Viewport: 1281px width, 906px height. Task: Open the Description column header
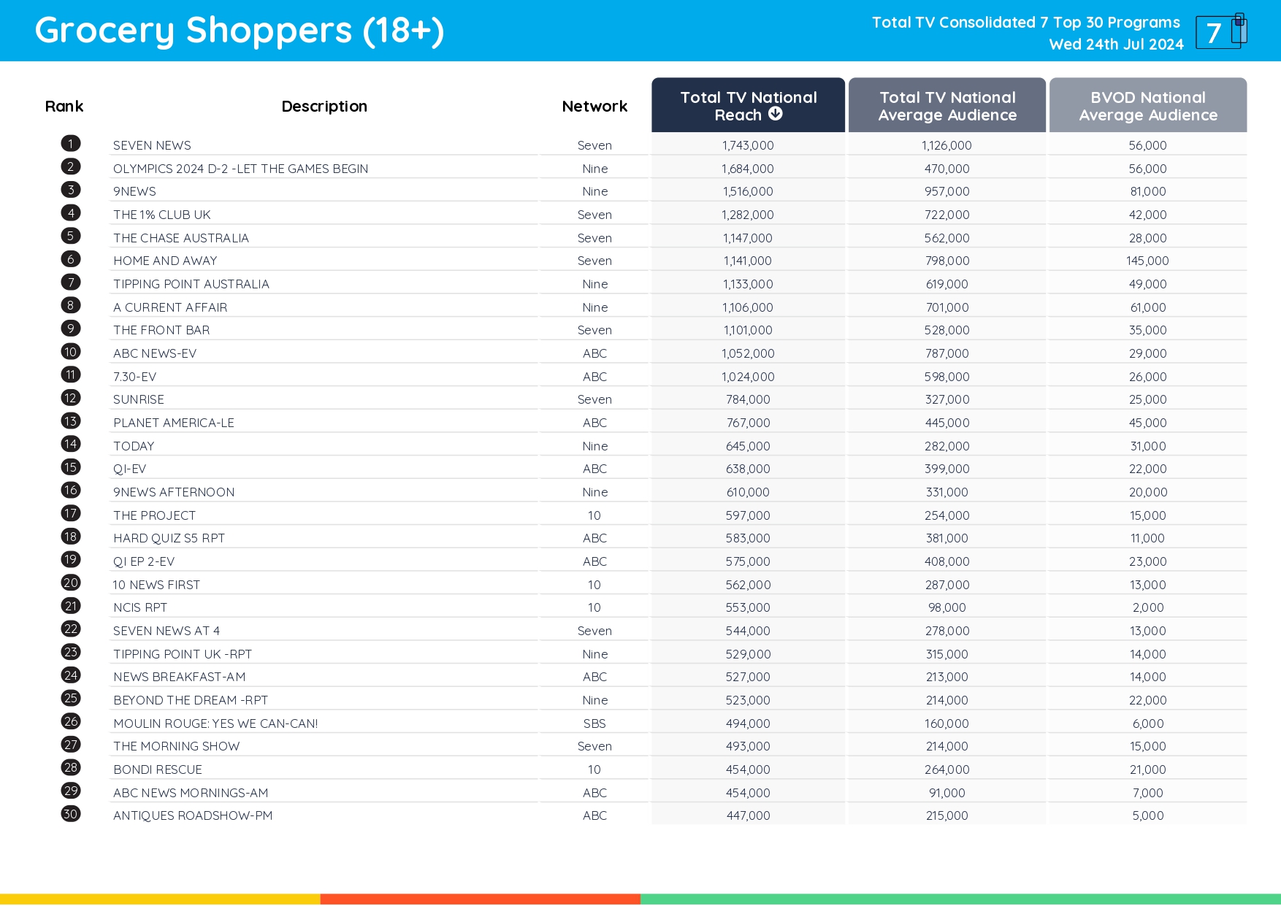[x=324, y=106]
